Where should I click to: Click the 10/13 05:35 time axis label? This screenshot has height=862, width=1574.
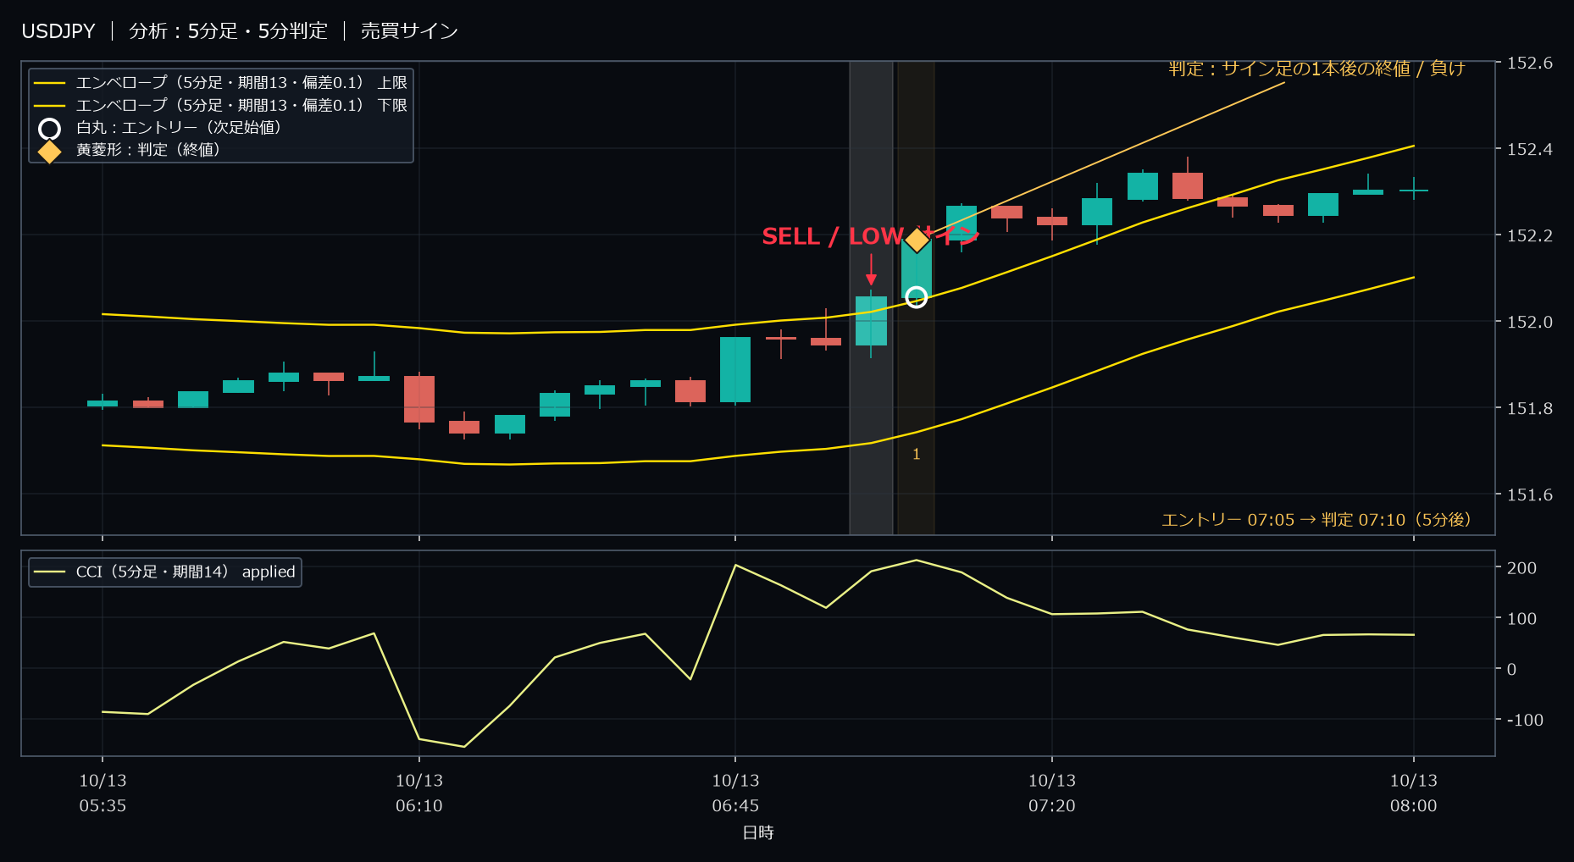pos(103,793)
